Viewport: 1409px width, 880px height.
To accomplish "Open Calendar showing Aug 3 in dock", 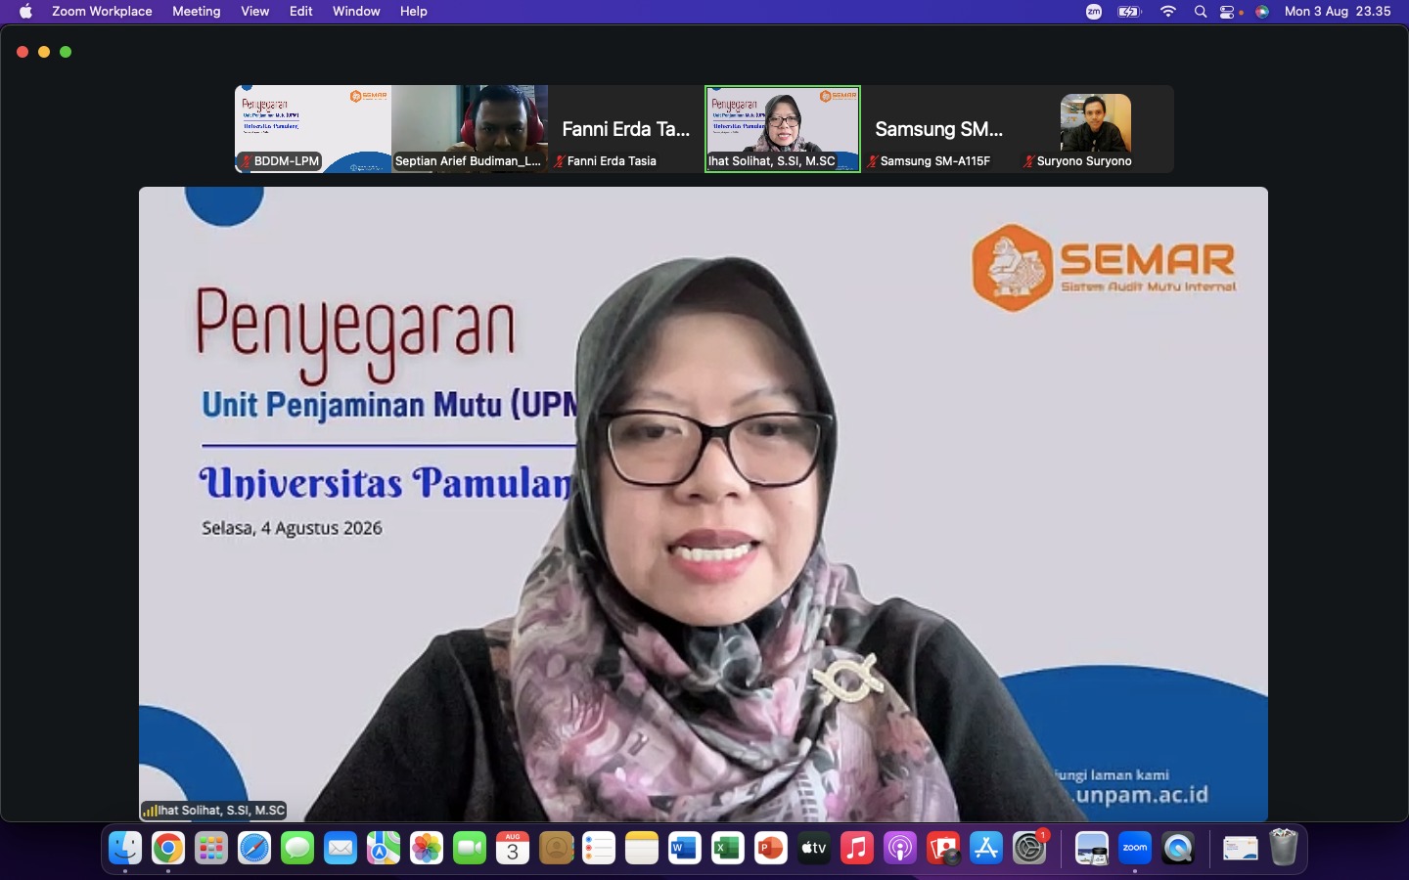I will [513, 849].
